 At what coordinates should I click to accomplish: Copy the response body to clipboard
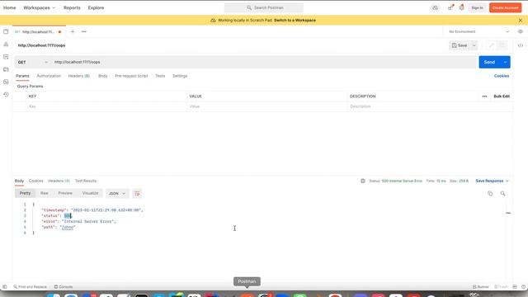click(490, 194)
